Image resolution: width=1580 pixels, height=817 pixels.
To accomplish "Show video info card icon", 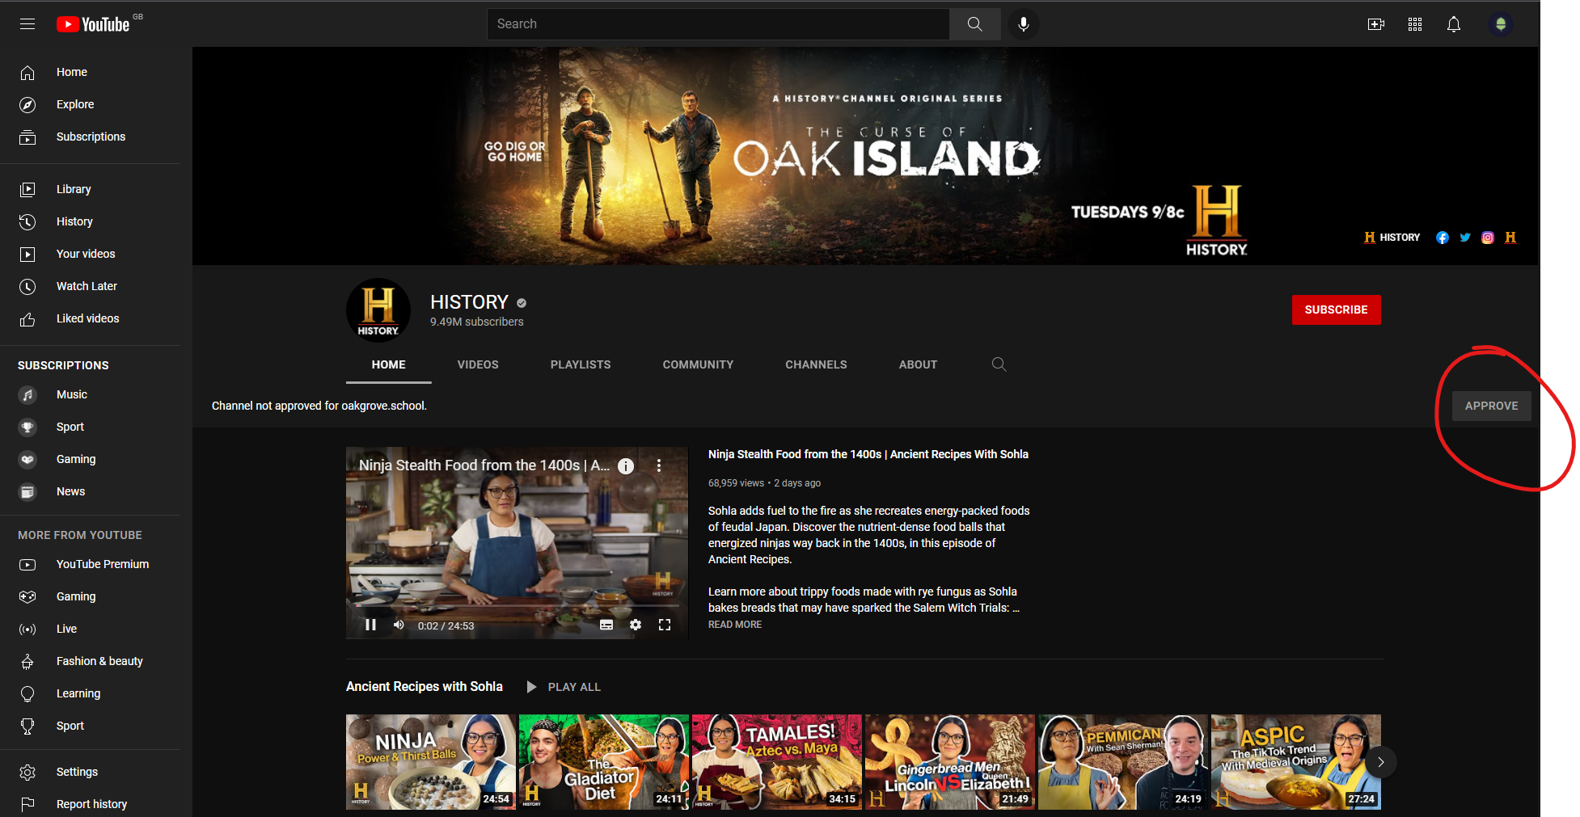I will coord(626,466).
